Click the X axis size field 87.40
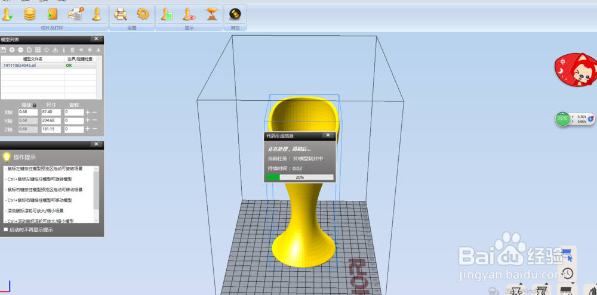 pyautogui.click(x=51, y=113)
